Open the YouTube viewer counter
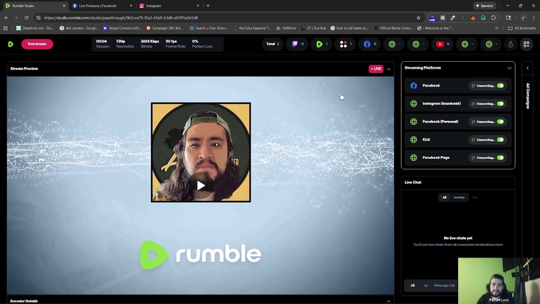This screenshot has width=540, height=304. click(x=443, y=44)
